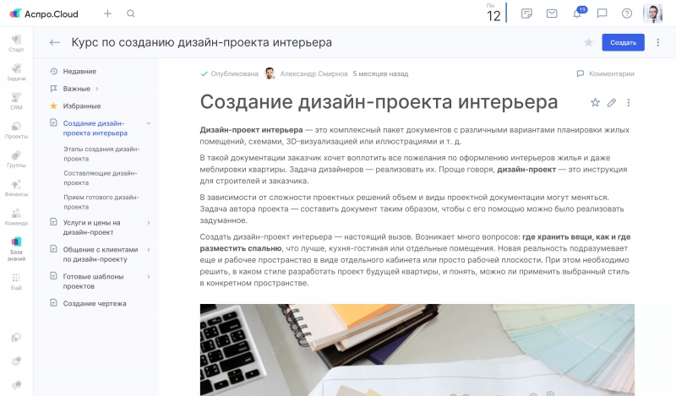Open Ещё menu in left sidebar
The width and height of the screenshot is (676, 396).
[x=16, y=281]
